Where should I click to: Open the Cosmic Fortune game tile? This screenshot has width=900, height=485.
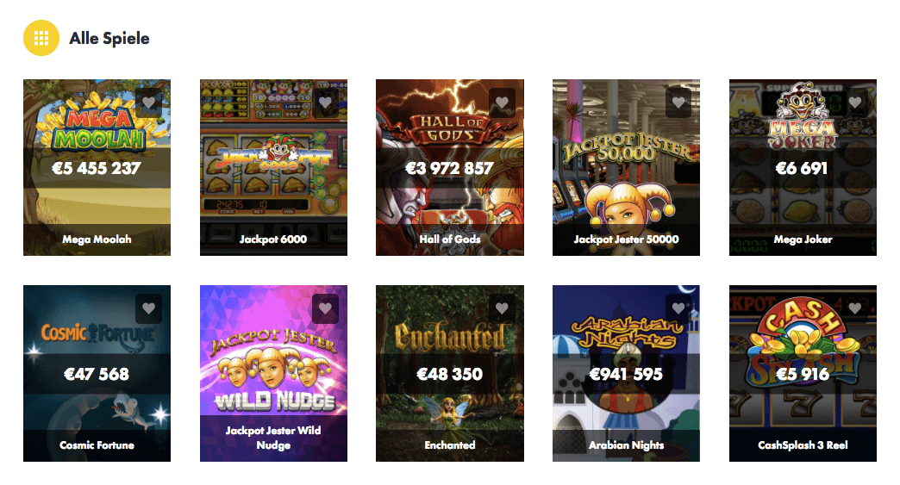point(97,373)
